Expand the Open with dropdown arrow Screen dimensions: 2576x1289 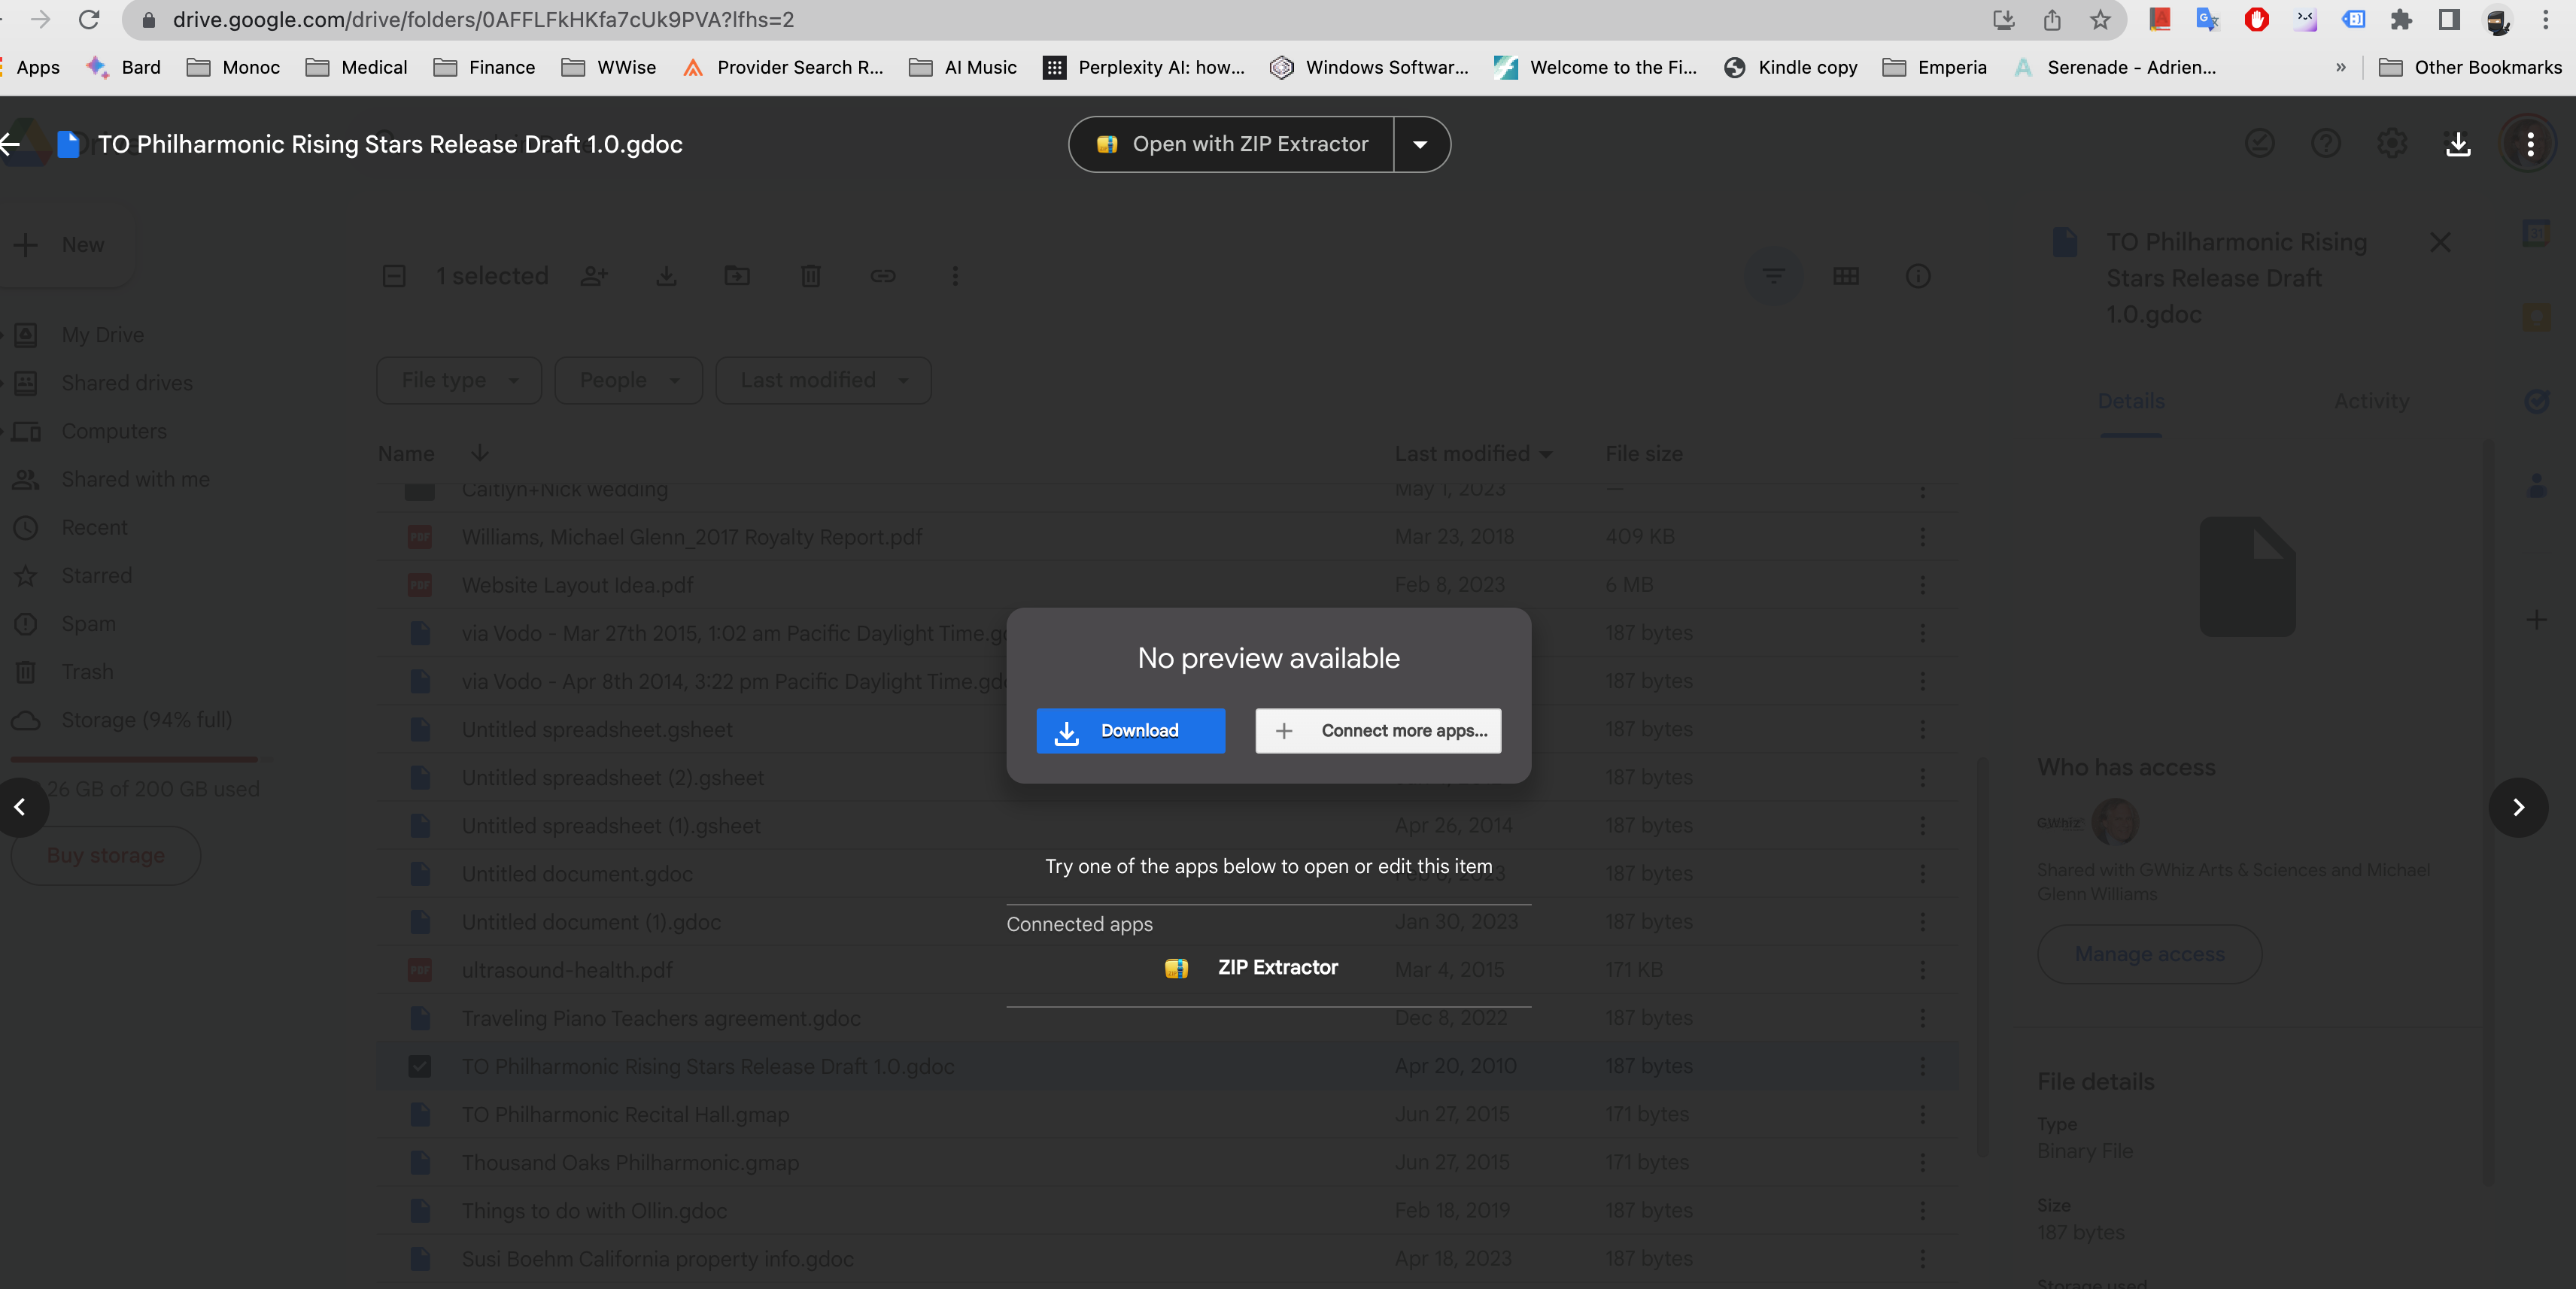tap(1420, 144)
